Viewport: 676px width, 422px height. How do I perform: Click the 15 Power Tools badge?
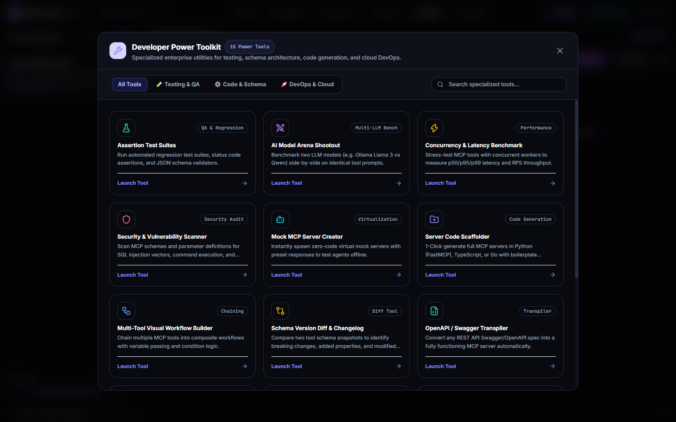point(250,47)
